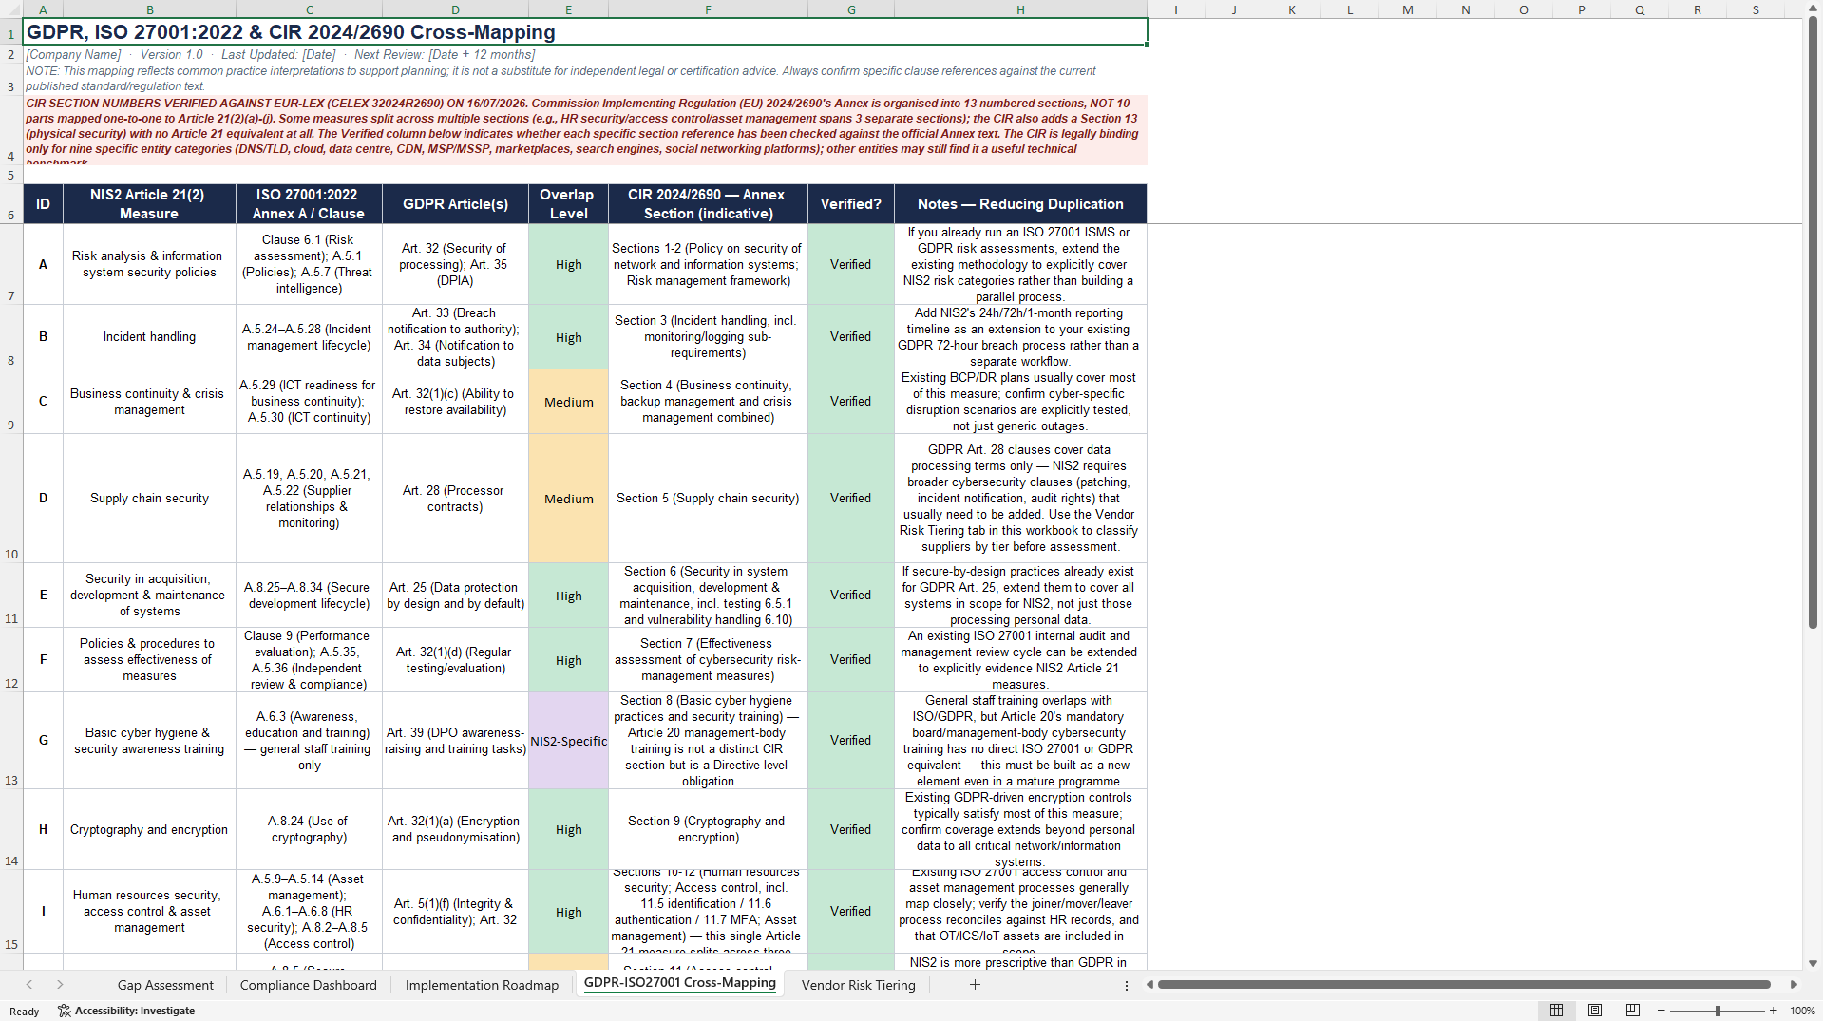
Task: Select column H header
Action: (1020, 9)
